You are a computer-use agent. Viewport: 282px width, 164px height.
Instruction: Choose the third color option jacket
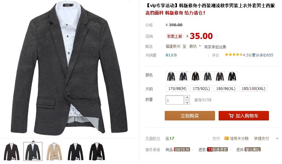[196, 76]
